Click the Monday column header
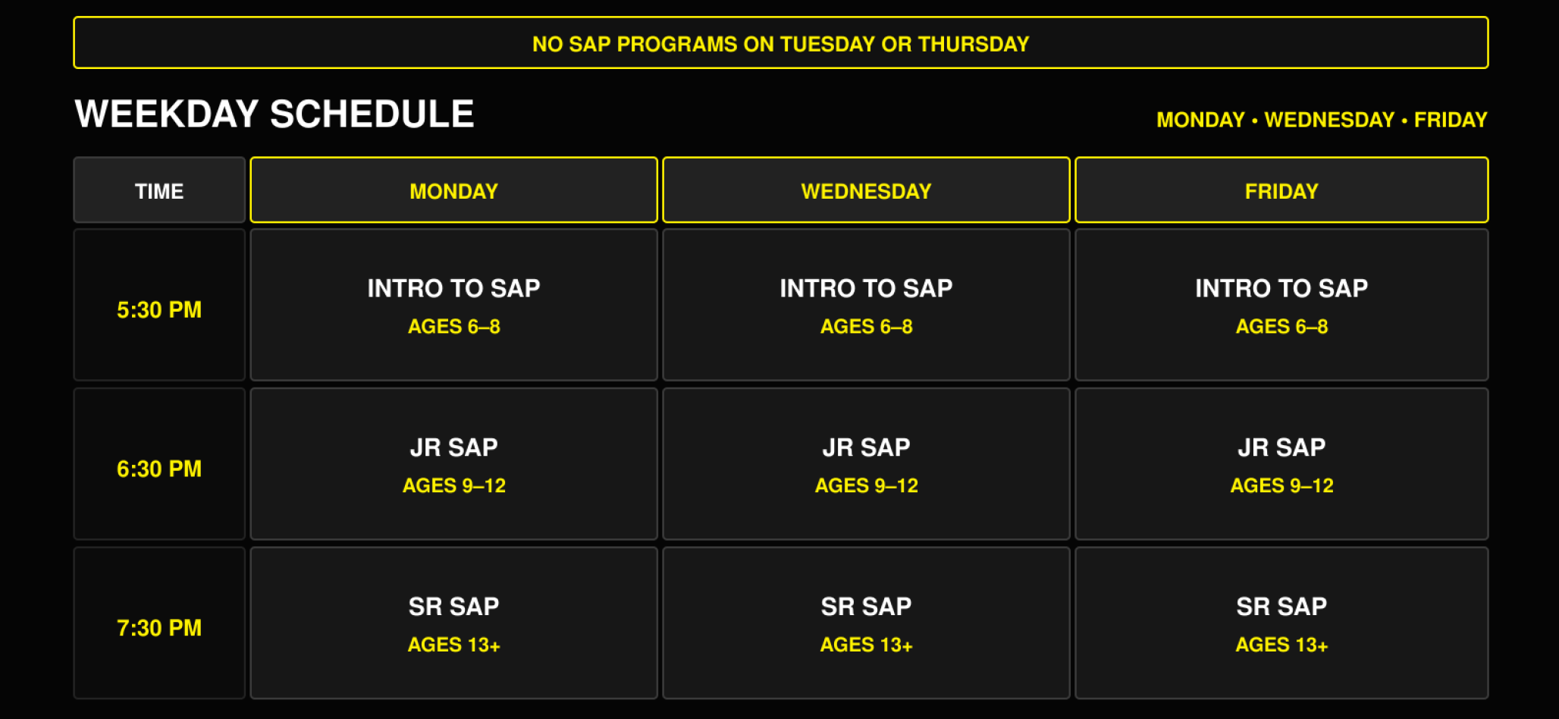Image resolution: width=1559 pixels, height=719 pixels. pyautogui.click(x=453, y=190)
